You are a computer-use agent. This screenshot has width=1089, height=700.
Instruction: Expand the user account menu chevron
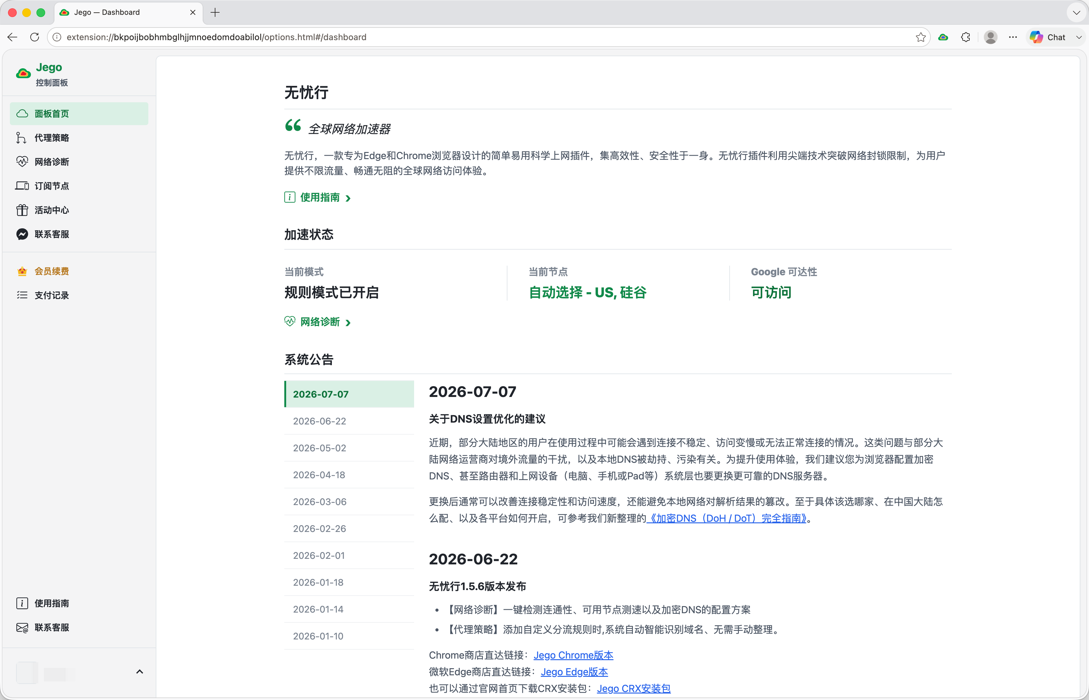coord(140,672)
